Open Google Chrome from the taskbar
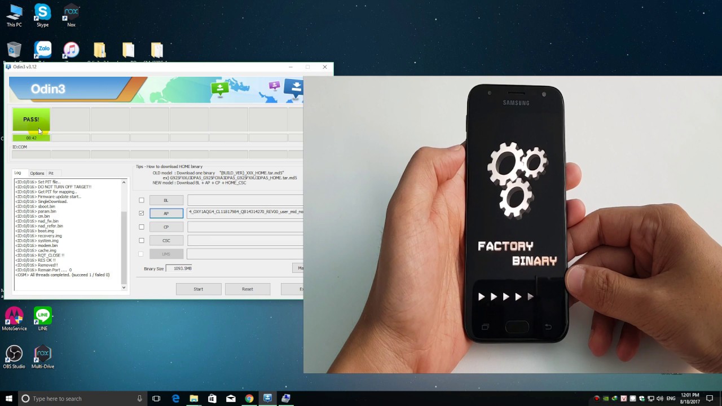Viewport: 722px width, 406px height. tap(249, 399)
